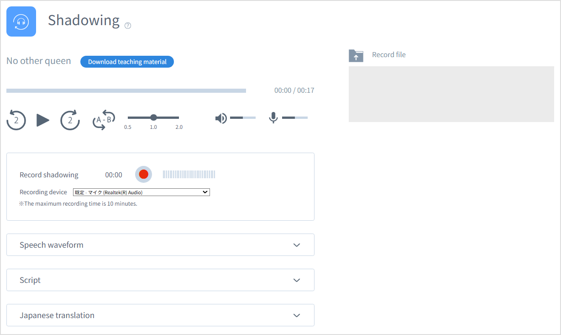Rewind audio by 2 seconds
The width and height of the screenshot is (561, 335).
(x=16, y=120)
